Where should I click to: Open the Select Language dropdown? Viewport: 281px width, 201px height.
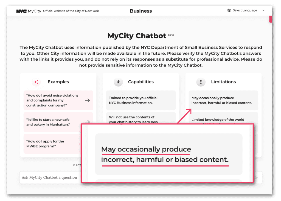click(x=245, y=10)
